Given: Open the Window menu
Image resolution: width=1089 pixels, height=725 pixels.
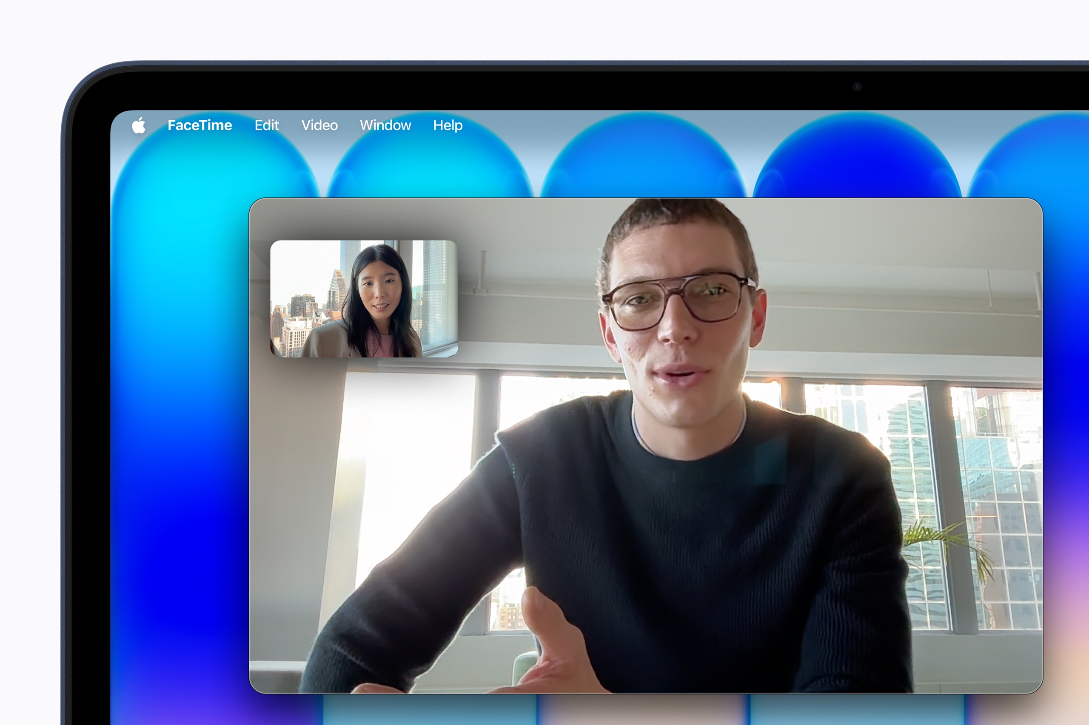Looking at the screenshot, I should pos(385,125).
